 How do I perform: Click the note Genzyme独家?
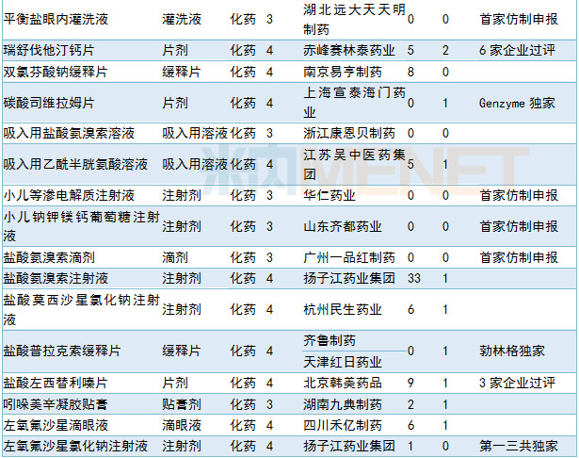coord(517,103)
